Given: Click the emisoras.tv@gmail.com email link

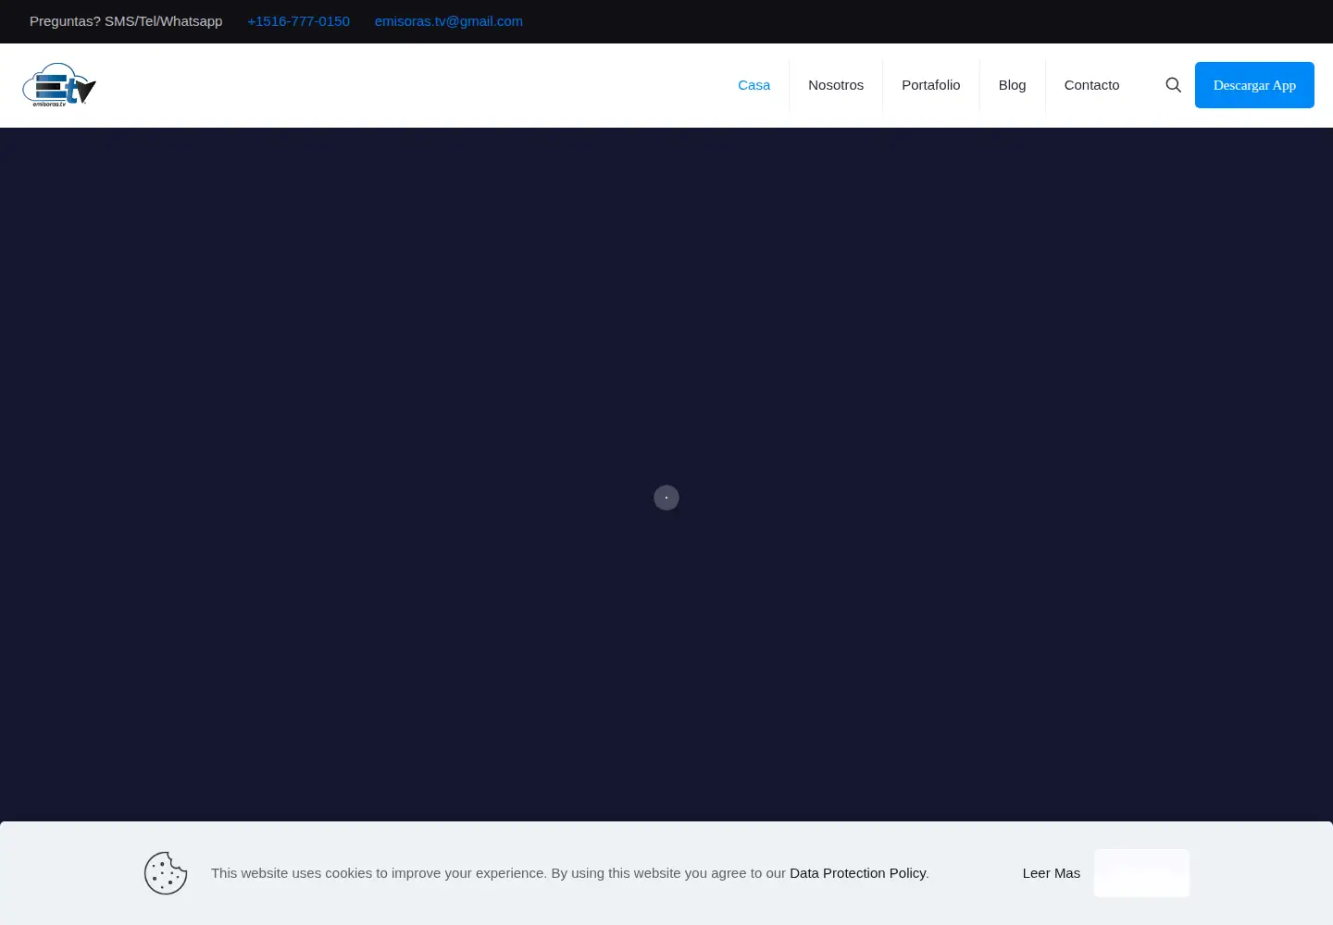Looking at the screenshot, I should [x=449, y=21].
